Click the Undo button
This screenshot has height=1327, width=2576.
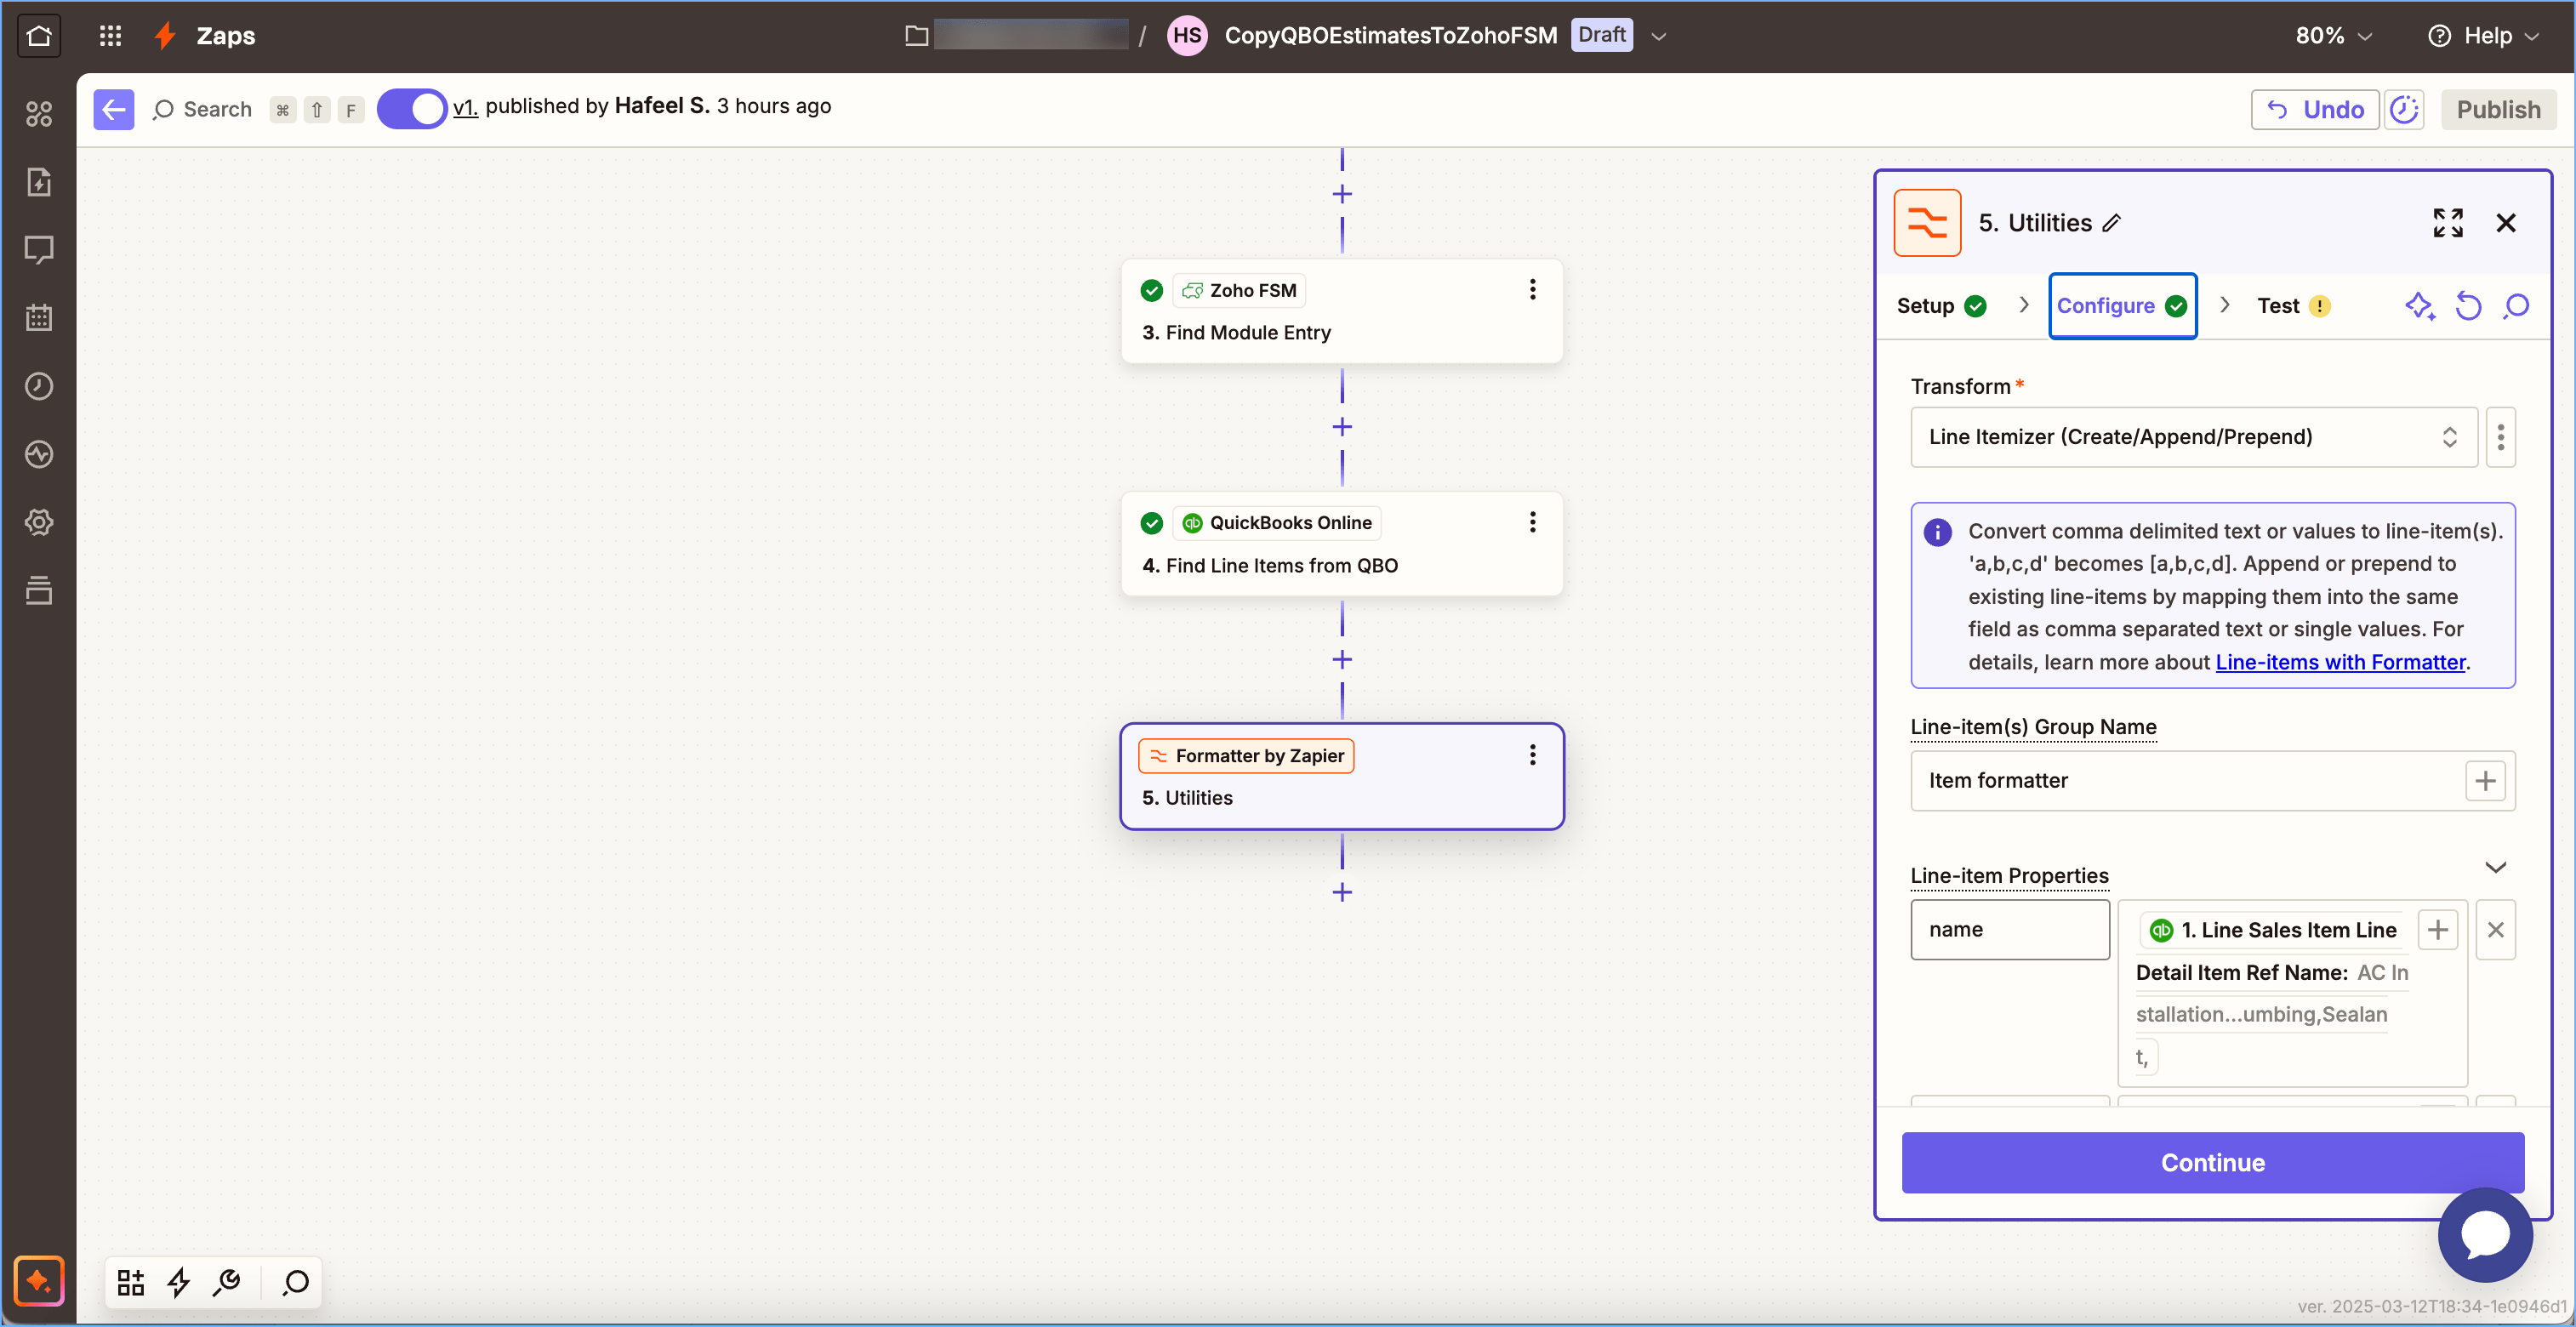point(2314,109)
